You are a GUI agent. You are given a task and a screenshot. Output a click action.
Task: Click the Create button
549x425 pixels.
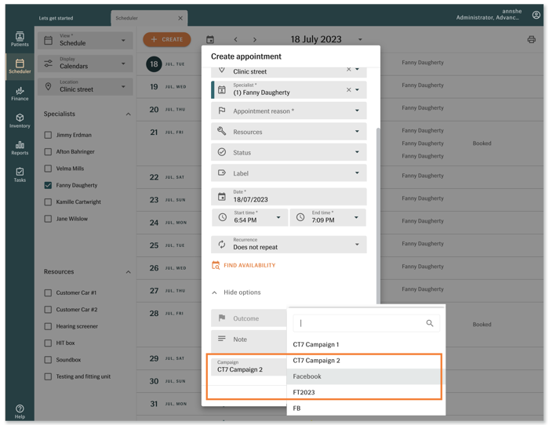coord(166,39)
